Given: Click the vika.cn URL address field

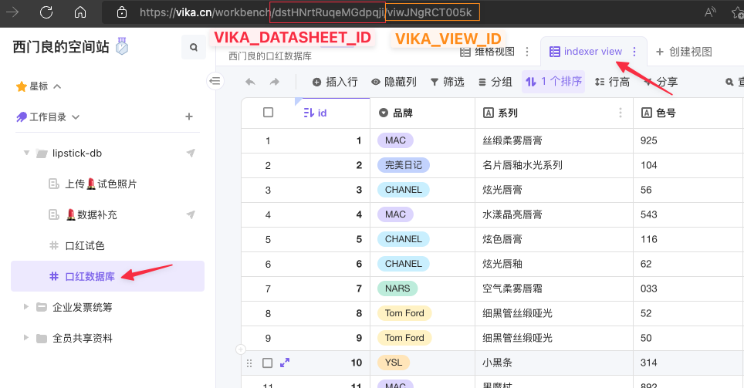Looking at the screenshot, I should [x=306, y=12].
